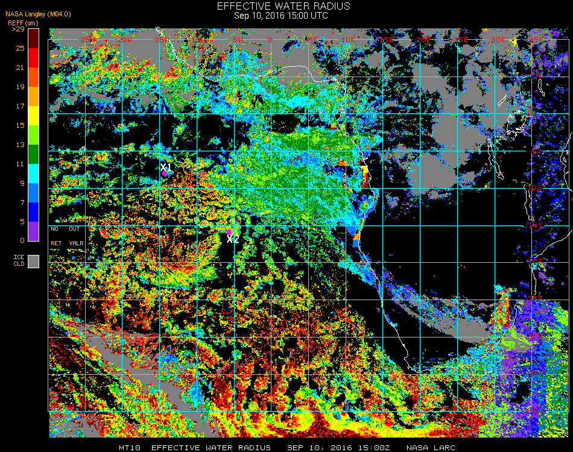The image size is (573, 452).
Task: Click the legend value '13'
Action: click(x=20, y=145)
